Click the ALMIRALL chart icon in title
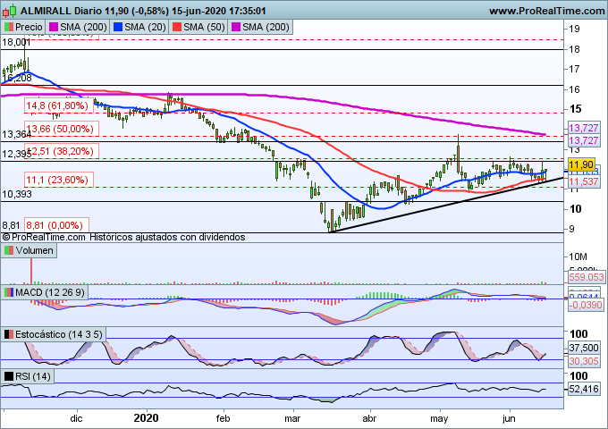This screenshot has height=429, width=608. pyautogui.click(x=7, y=10)
